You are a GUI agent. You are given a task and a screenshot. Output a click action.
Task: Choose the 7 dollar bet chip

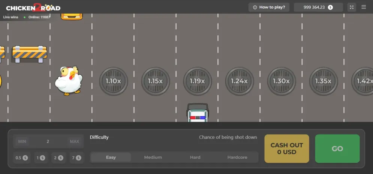(x=76, y=157)
